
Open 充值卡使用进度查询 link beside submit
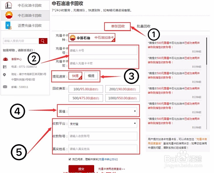pyautogui.click(x=111, y=169)
